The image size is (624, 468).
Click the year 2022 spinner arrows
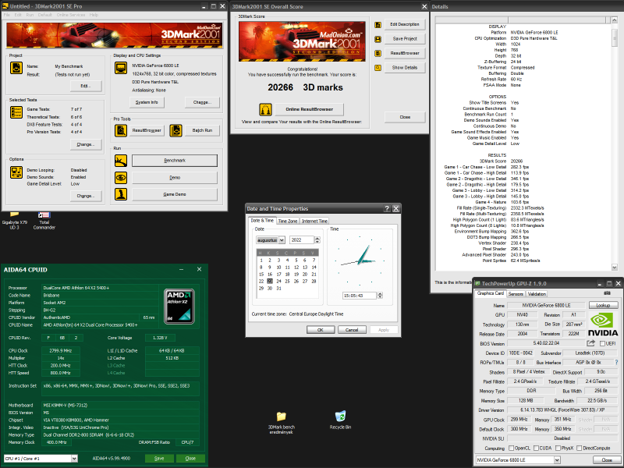[317, 240]
